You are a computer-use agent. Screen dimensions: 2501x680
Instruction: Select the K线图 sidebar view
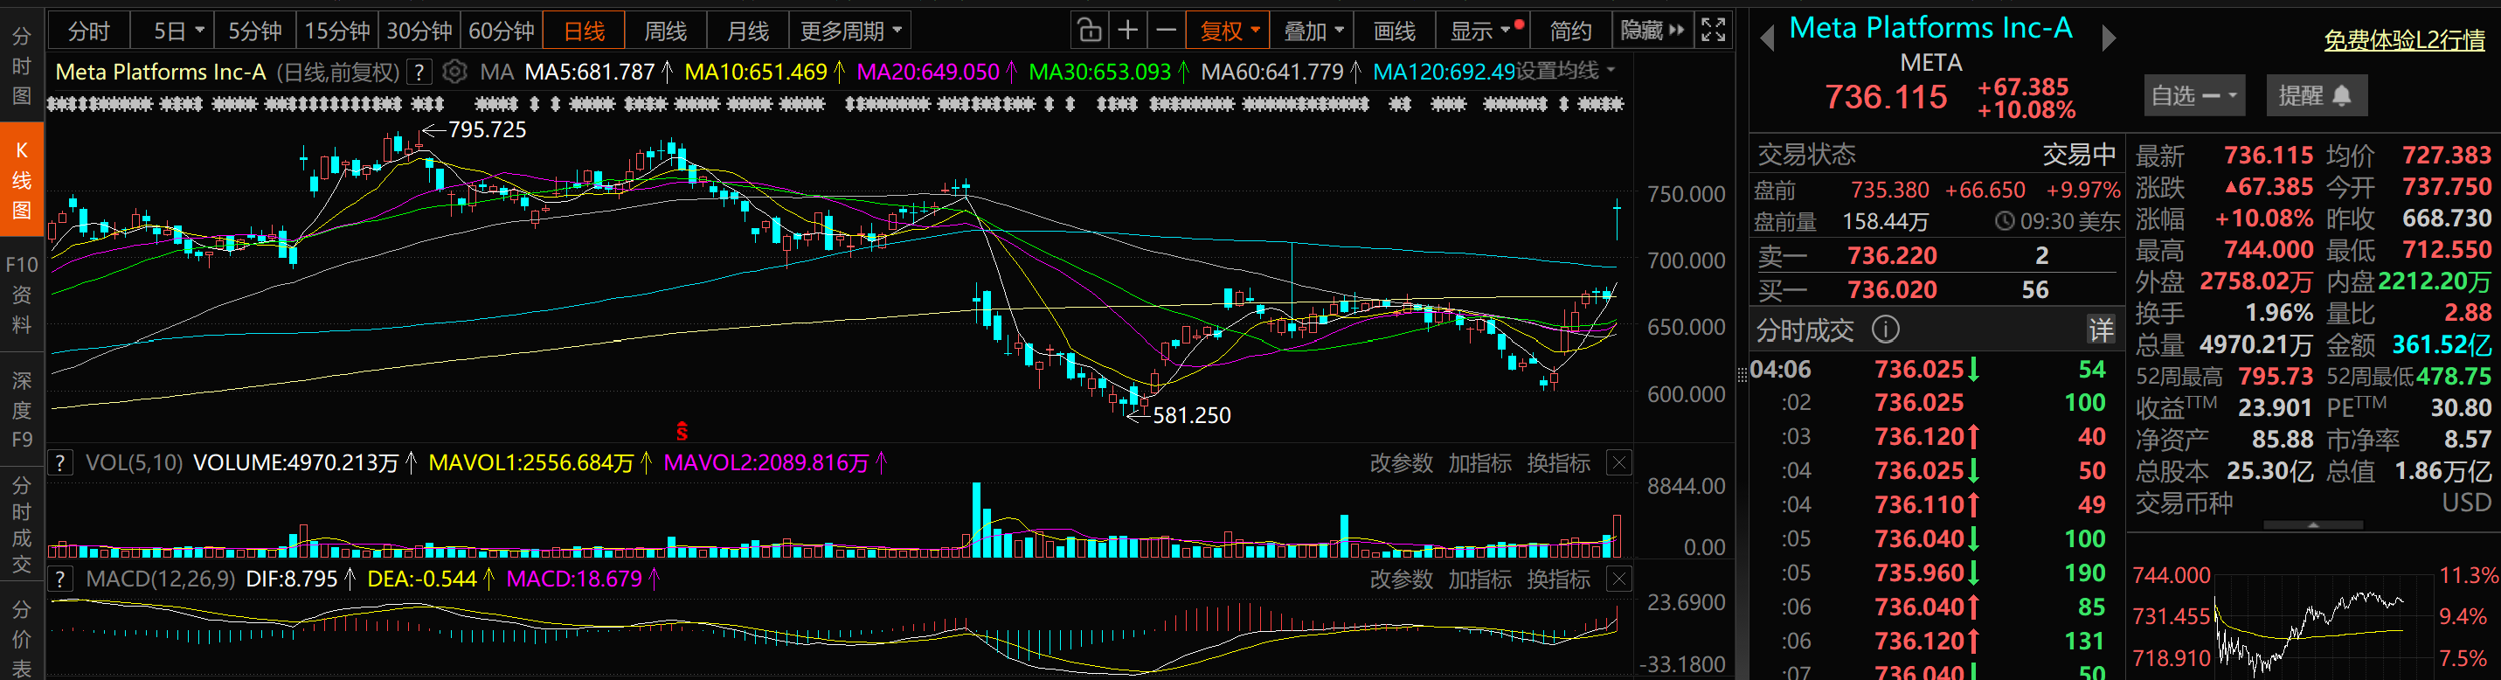click(x=21, y=181)
